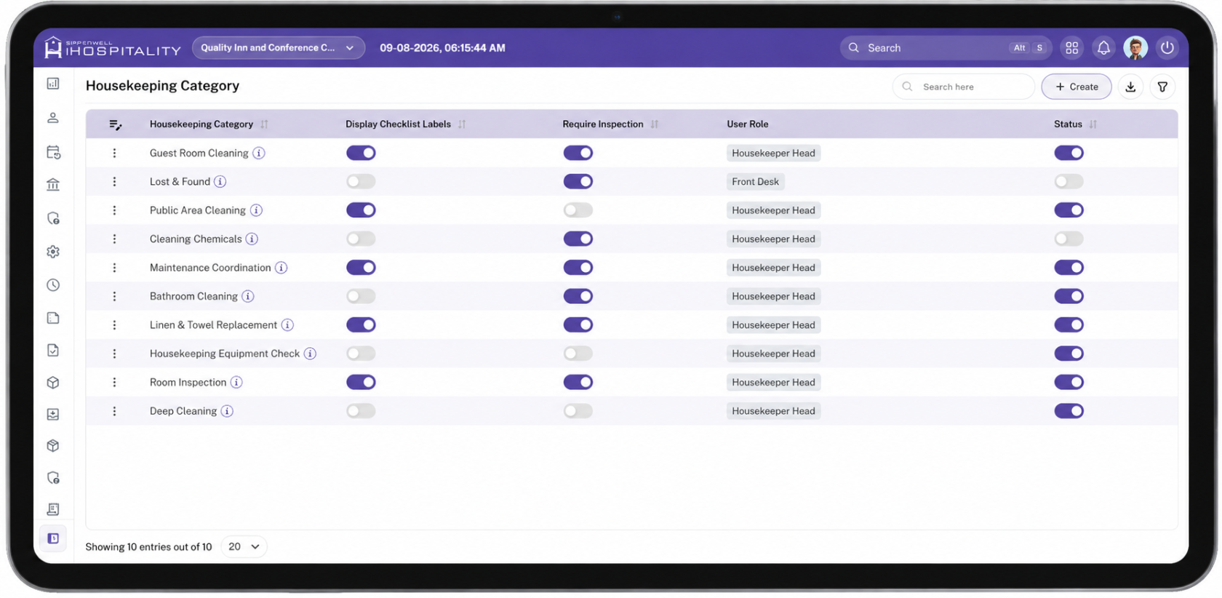
Task: Open the clock history sidebar icon
Action: pos(53,285)
